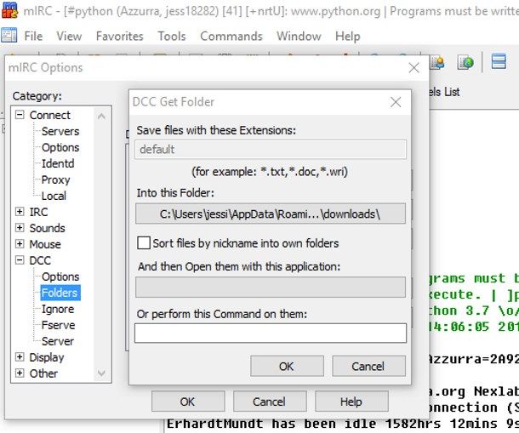The image size is (519, 433).
Task: Click the blue tiled windows toolbar icon
Action: (x=499, y=61)
